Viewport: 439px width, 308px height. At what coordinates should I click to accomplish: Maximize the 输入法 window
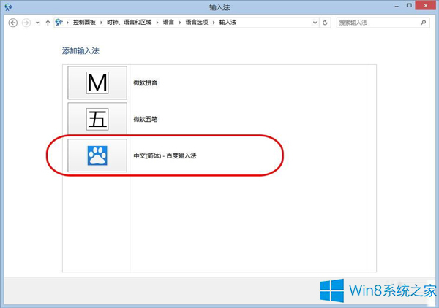[409, 6]
